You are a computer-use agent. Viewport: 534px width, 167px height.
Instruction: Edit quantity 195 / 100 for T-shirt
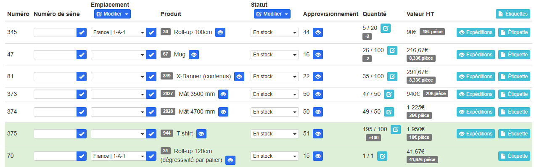tap(396, 130)
